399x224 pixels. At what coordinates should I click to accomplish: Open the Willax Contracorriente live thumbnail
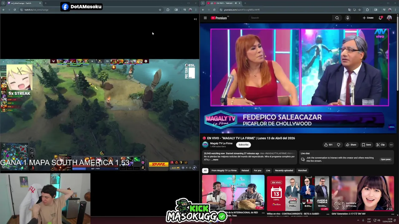pyautogui.click(x=298, y=193)
